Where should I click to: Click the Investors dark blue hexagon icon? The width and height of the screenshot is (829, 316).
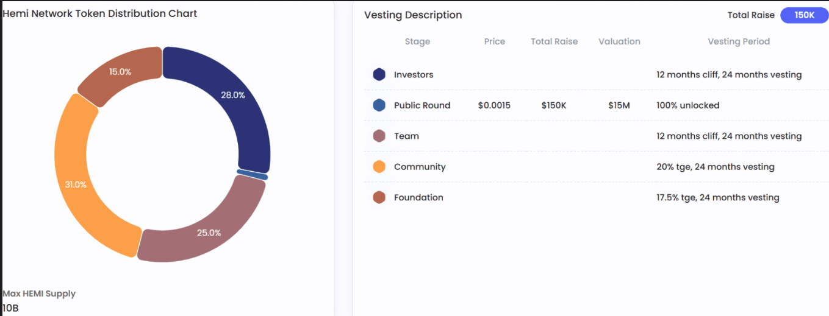(x=379, y=75)
